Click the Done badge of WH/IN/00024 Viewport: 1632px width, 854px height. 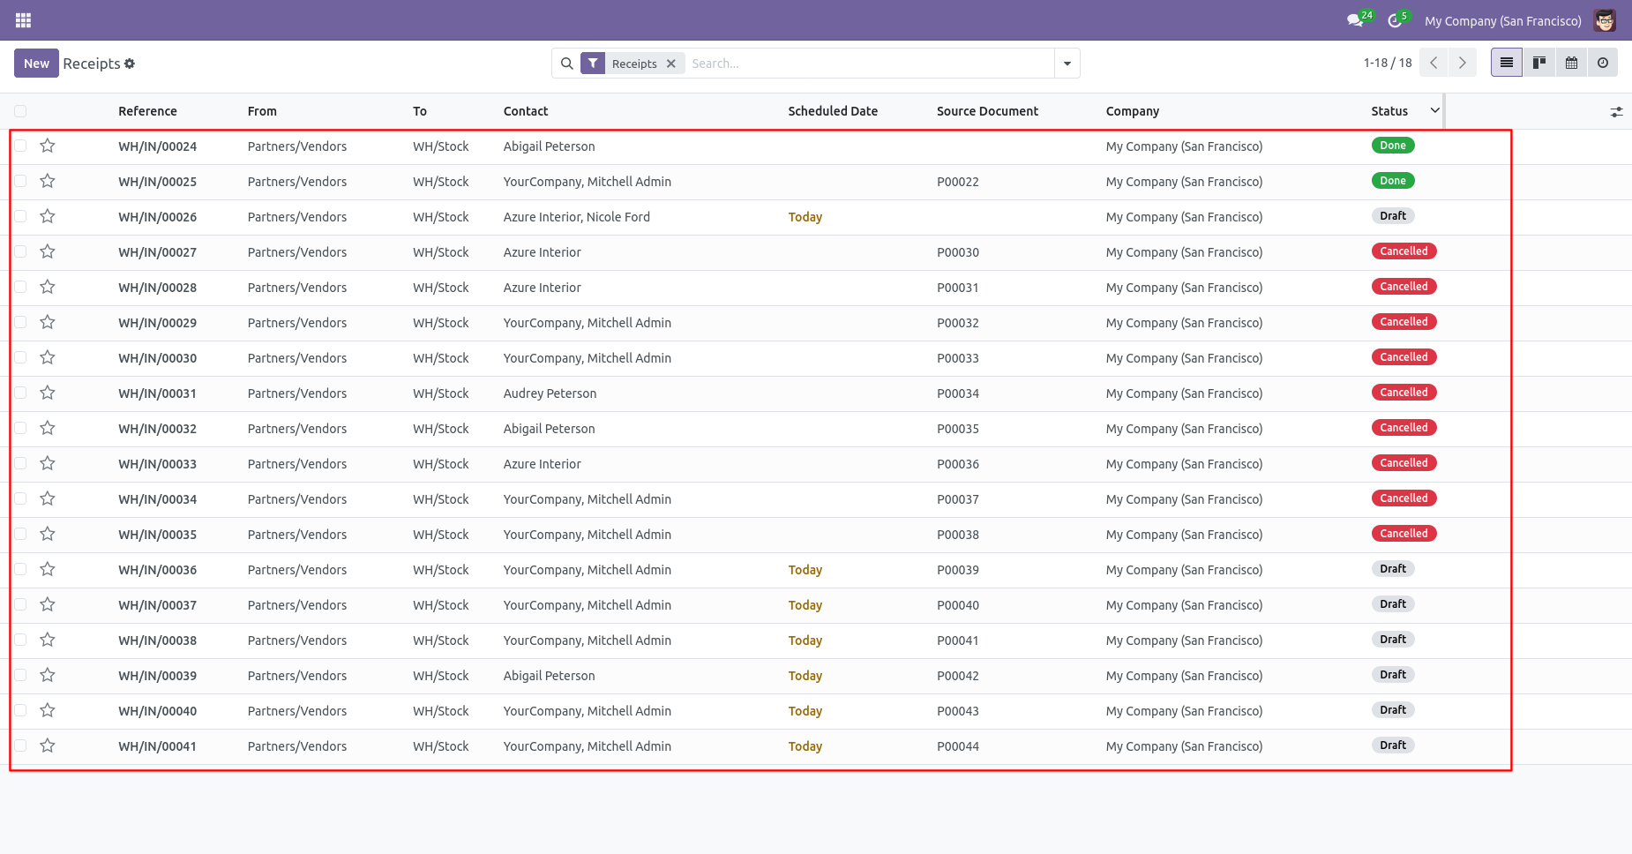(x=1393, y=146)
